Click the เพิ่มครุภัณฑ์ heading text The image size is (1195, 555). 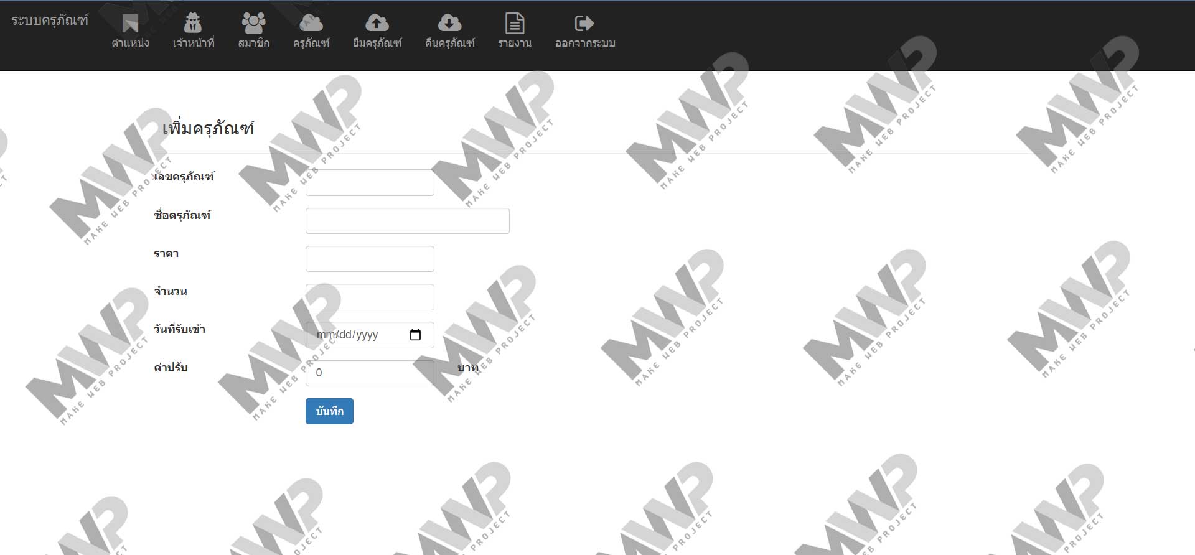(209, 128)
